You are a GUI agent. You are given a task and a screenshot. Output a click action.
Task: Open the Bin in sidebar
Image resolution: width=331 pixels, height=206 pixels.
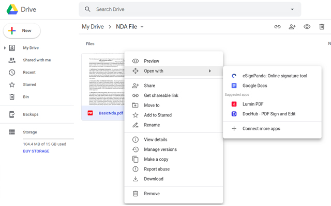[x=26, y=97]
